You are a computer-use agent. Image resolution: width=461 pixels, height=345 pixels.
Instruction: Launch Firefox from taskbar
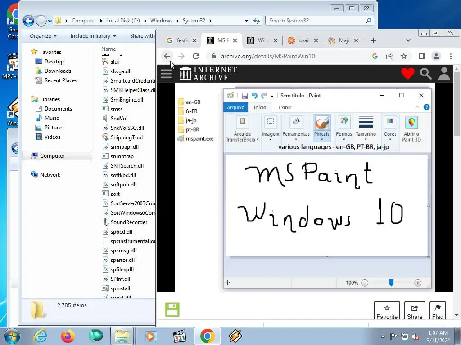tap(68, 336)
